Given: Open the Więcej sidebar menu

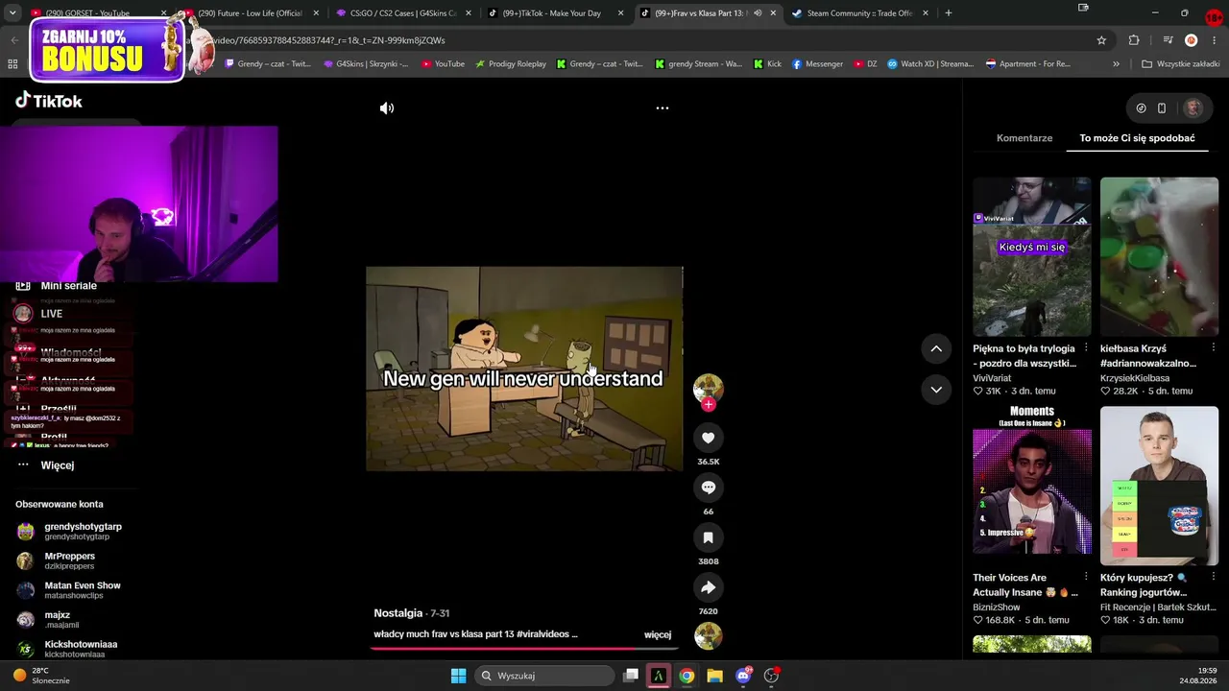Looking at the screenshot, I should (46, 465).
